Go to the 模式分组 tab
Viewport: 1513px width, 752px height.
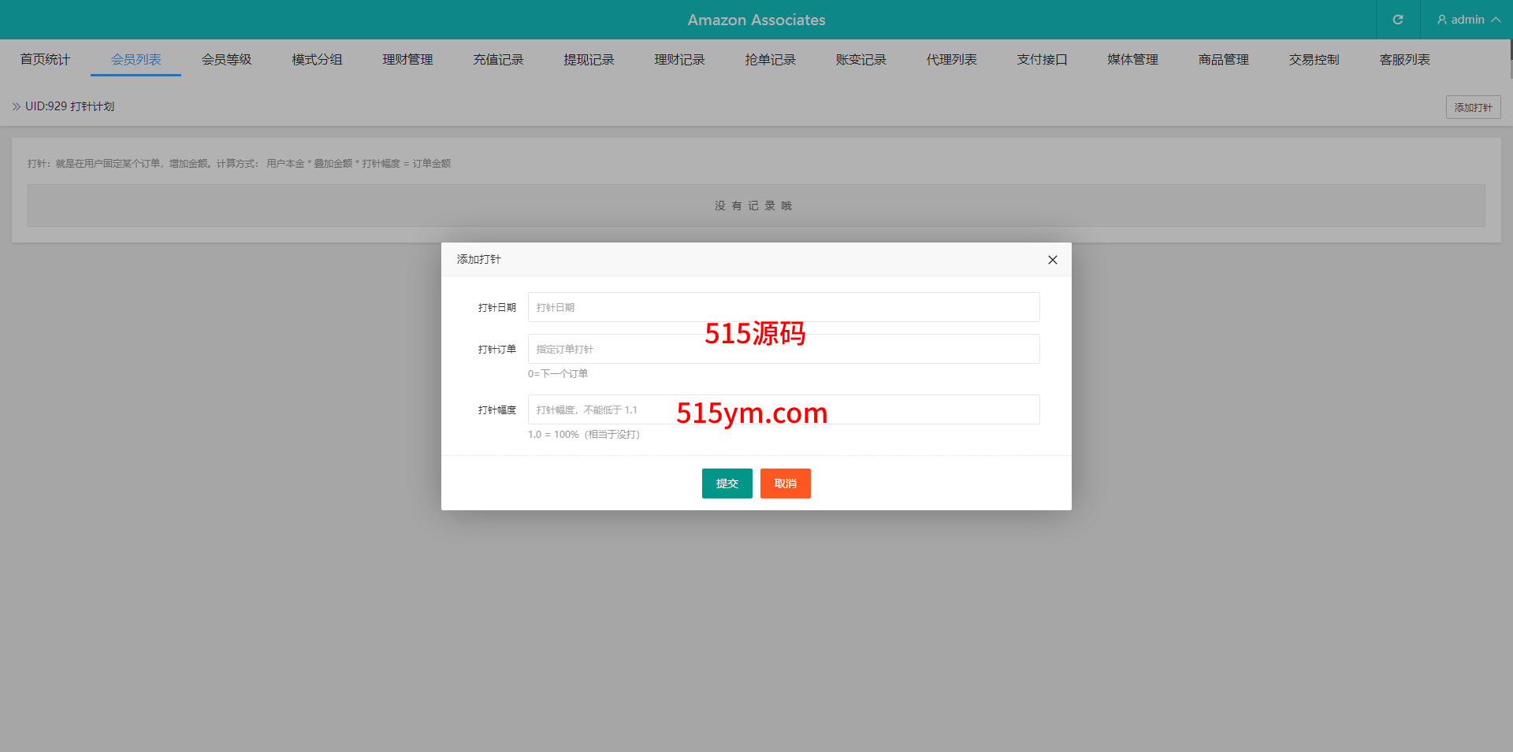pos(317,60)
